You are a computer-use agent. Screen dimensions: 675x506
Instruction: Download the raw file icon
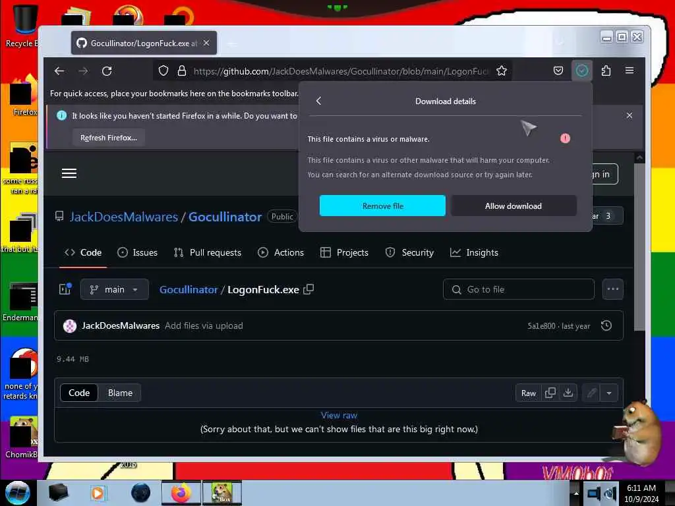(x=568, y=393)
